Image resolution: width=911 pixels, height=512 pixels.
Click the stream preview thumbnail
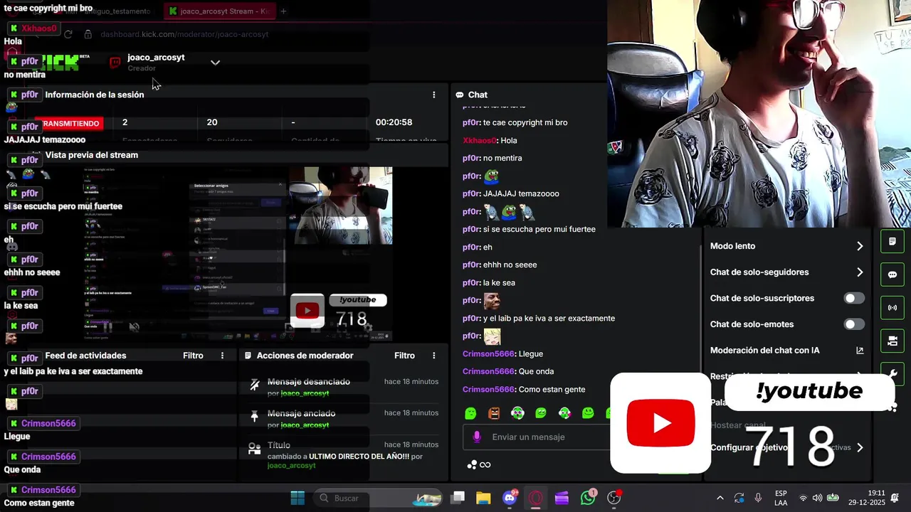238,254
